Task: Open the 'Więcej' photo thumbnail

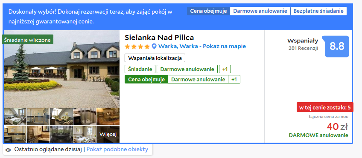Action: pos(108,134)
